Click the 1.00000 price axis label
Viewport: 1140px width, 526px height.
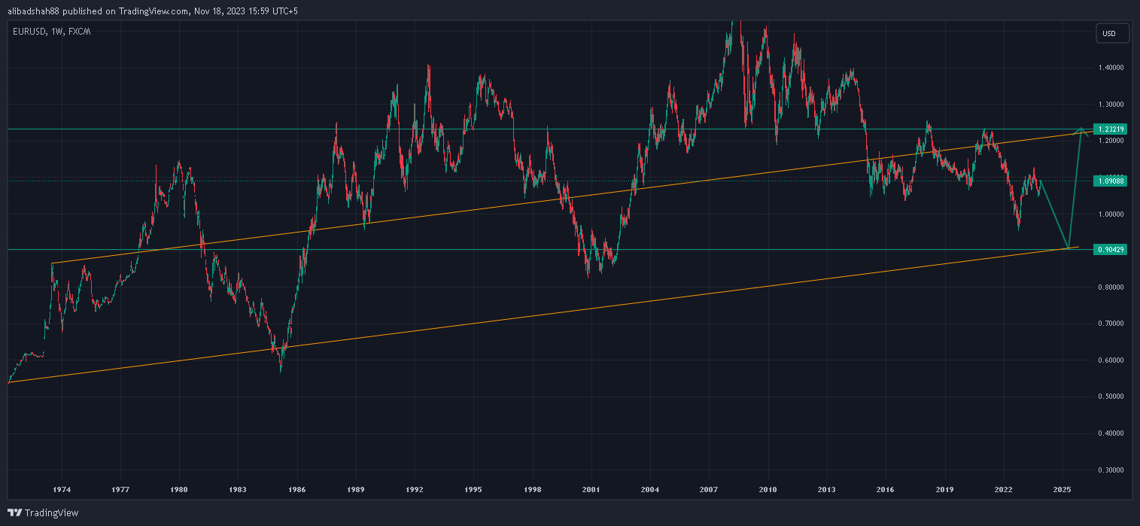pyautogui.click(x=1111, y=214)
